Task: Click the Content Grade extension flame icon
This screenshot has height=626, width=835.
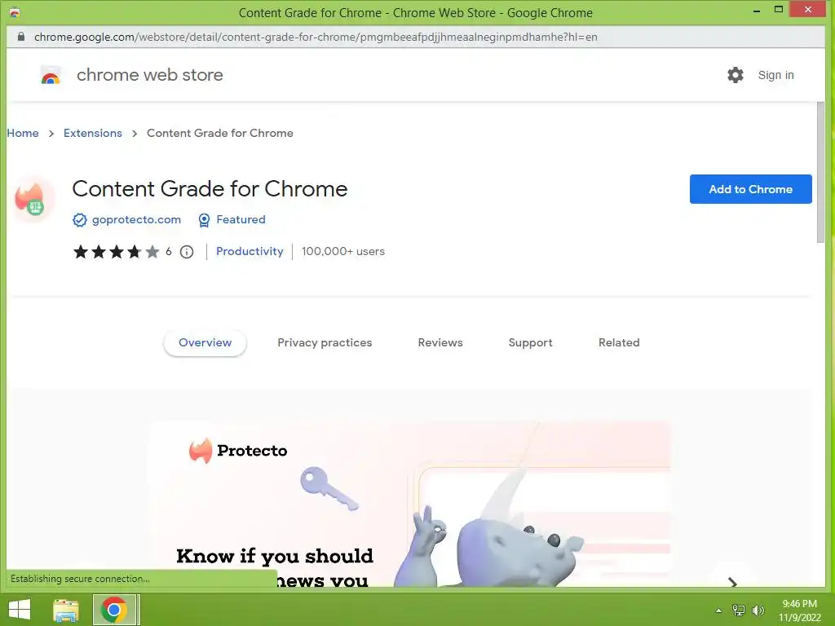Action: 33,199
